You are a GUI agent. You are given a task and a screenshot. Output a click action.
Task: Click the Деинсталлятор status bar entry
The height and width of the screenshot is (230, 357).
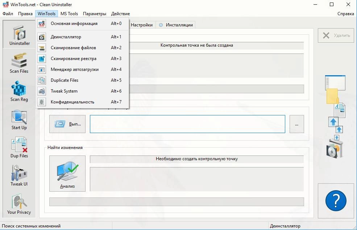point(285,226)
